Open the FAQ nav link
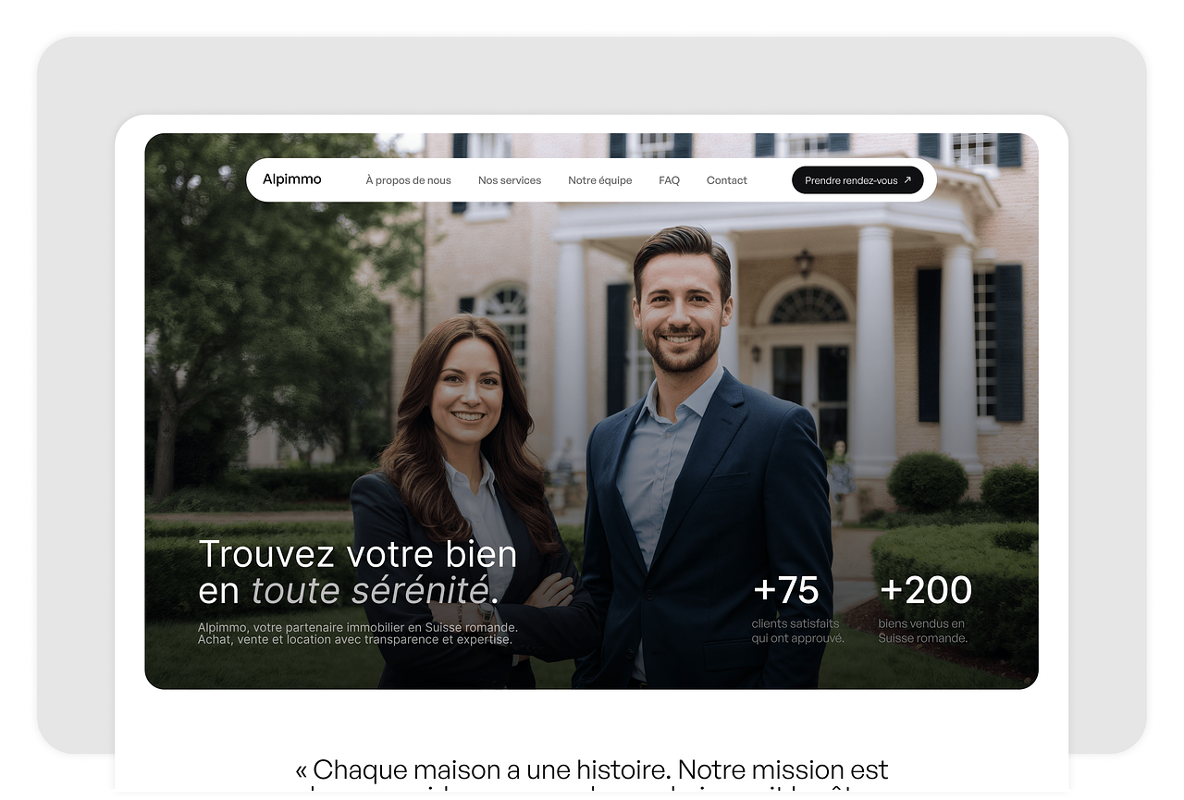 (x=669, y=180)
